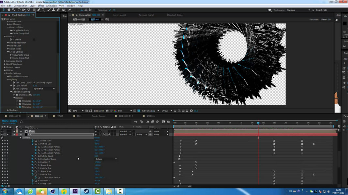Toggle the transparency grid button in viewer

[139, 111]
